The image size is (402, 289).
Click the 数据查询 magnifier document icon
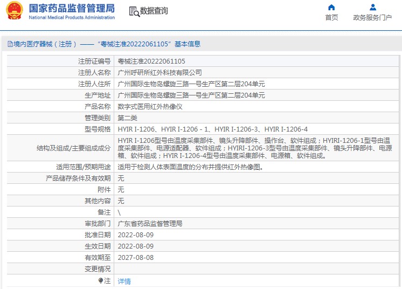coord(134,11)
